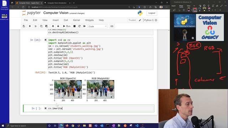Click the BGR (OpenCV) output image
228x128 pixels.
tap(68, 89)
